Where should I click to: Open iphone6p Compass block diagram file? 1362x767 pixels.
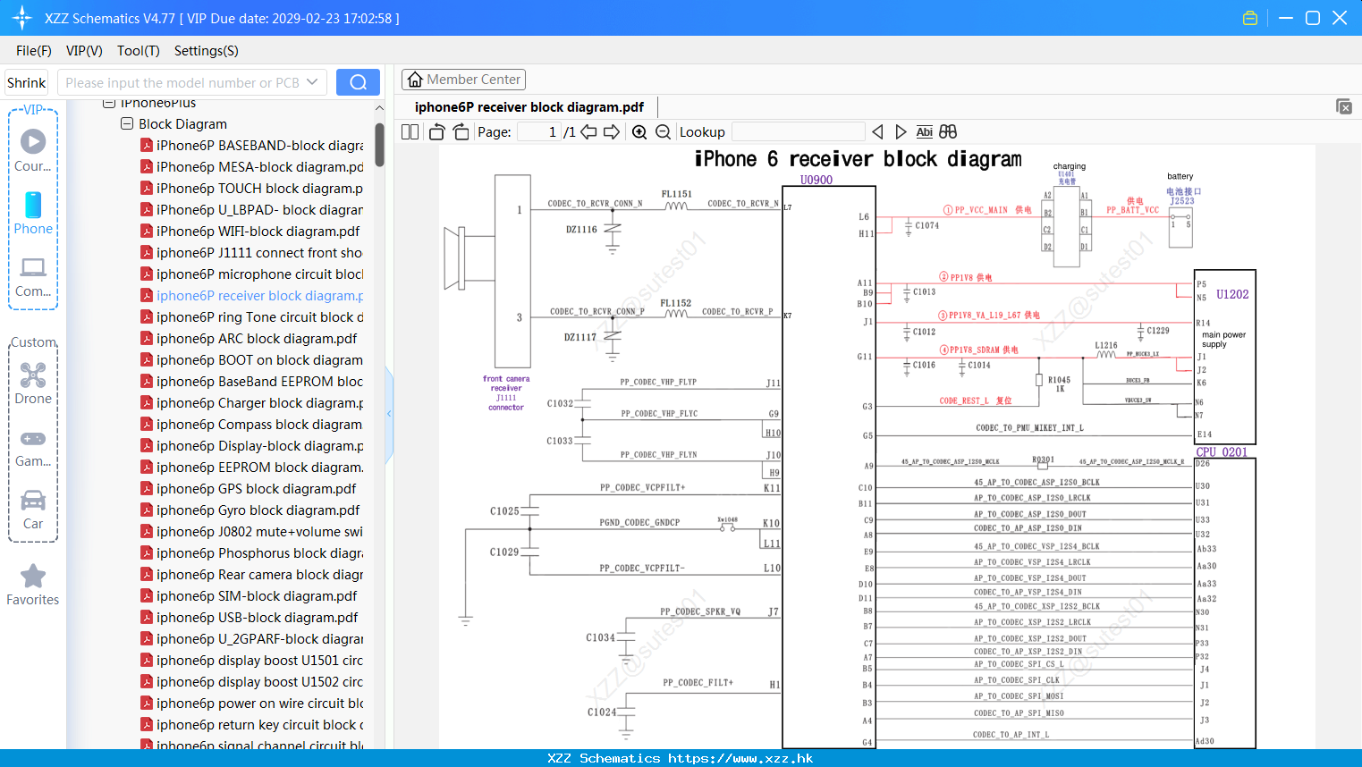coord(252,424)
